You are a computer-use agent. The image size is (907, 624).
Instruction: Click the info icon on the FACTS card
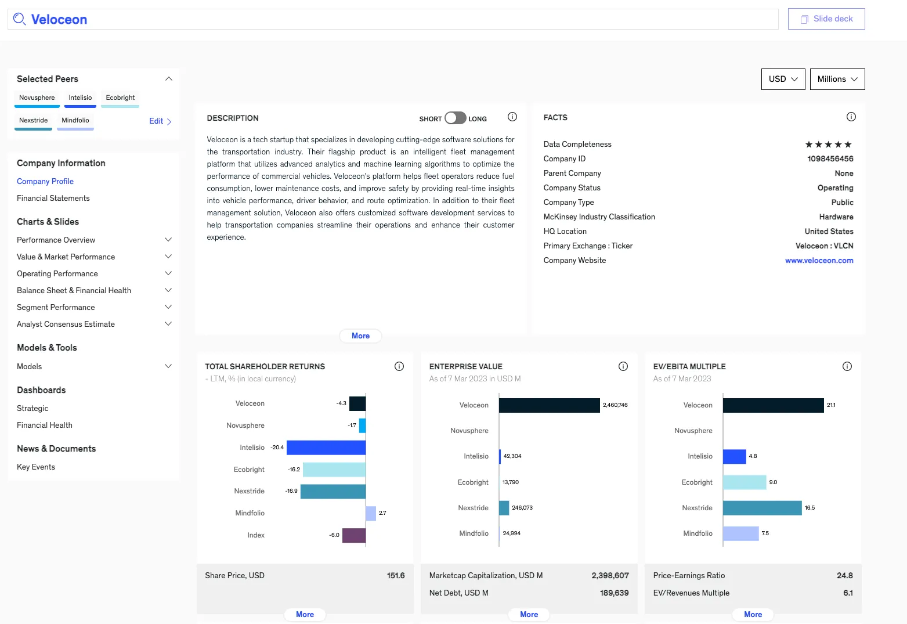tap(851, 117)
